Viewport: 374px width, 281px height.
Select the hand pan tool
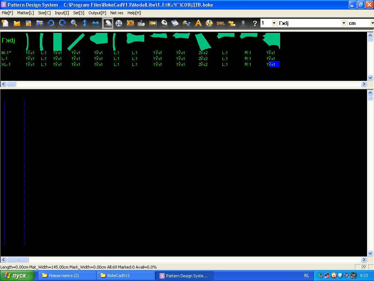pos(108,23)
